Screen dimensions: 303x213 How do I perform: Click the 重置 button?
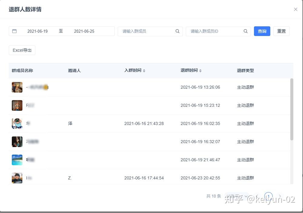(281, 31)
